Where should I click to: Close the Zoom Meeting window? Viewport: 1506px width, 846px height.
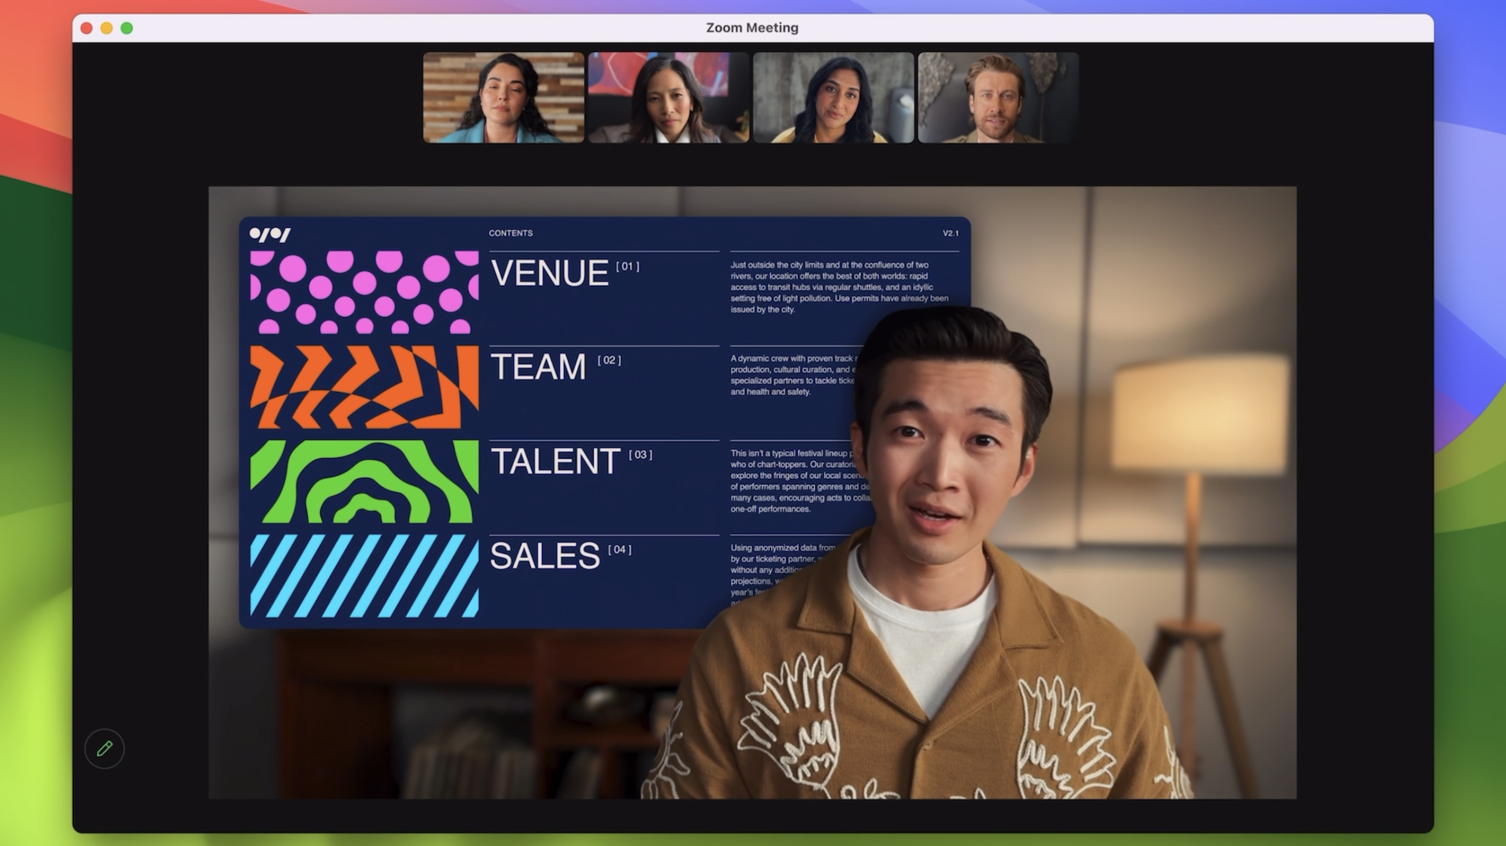point(86,28)
